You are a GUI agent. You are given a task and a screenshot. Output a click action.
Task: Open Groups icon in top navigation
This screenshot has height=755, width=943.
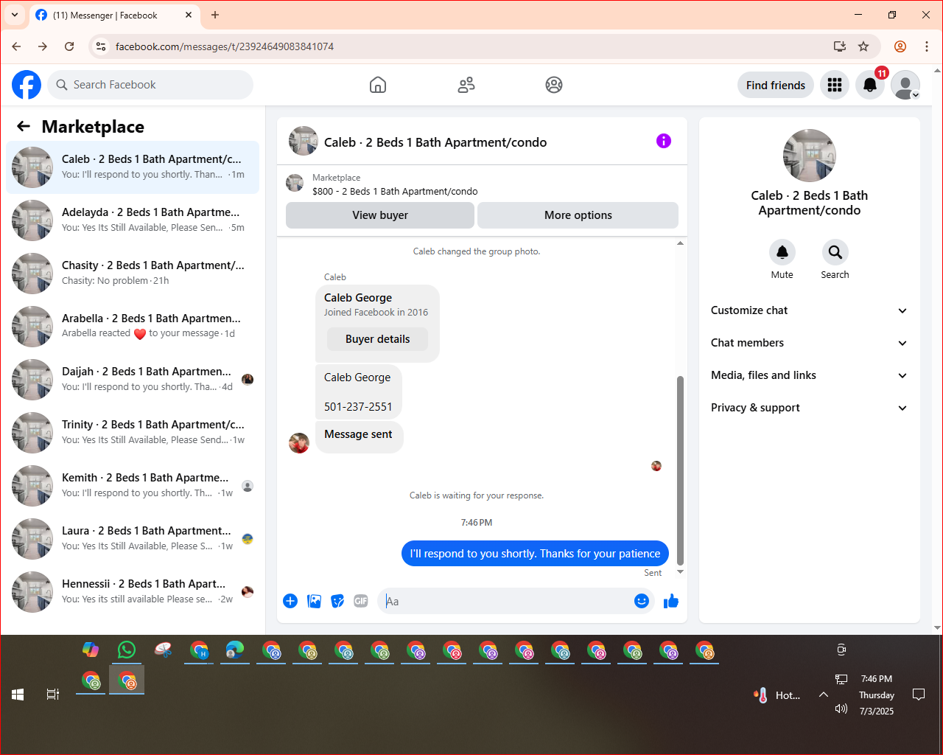coord(554,85)
